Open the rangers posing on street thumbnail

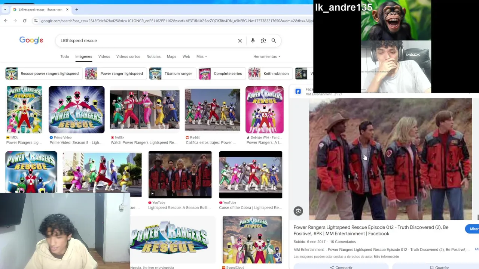(x=102, y=174)
